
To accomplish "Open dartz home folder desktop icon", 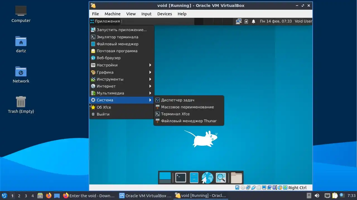I will pyautogui.click(x=21, y=44).
